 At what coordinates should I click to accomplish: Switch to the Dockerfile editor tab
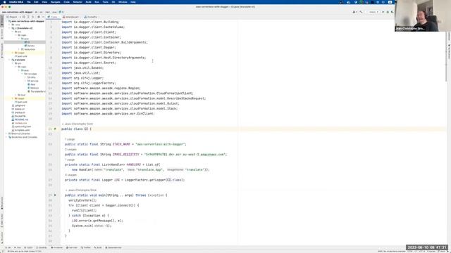[91, 17]
